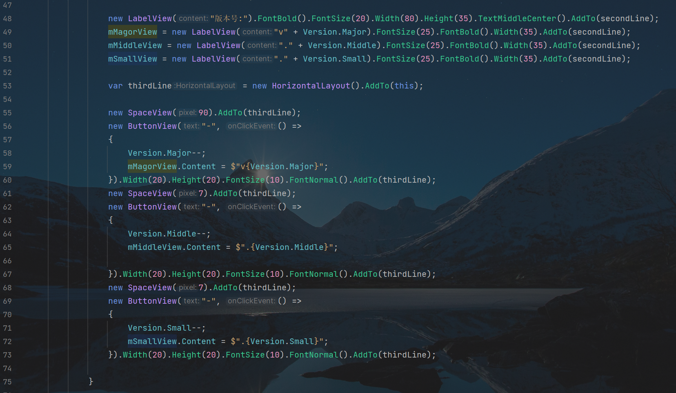
Task: Click the TextMiddleCenter method call
Action: (517, 18)
